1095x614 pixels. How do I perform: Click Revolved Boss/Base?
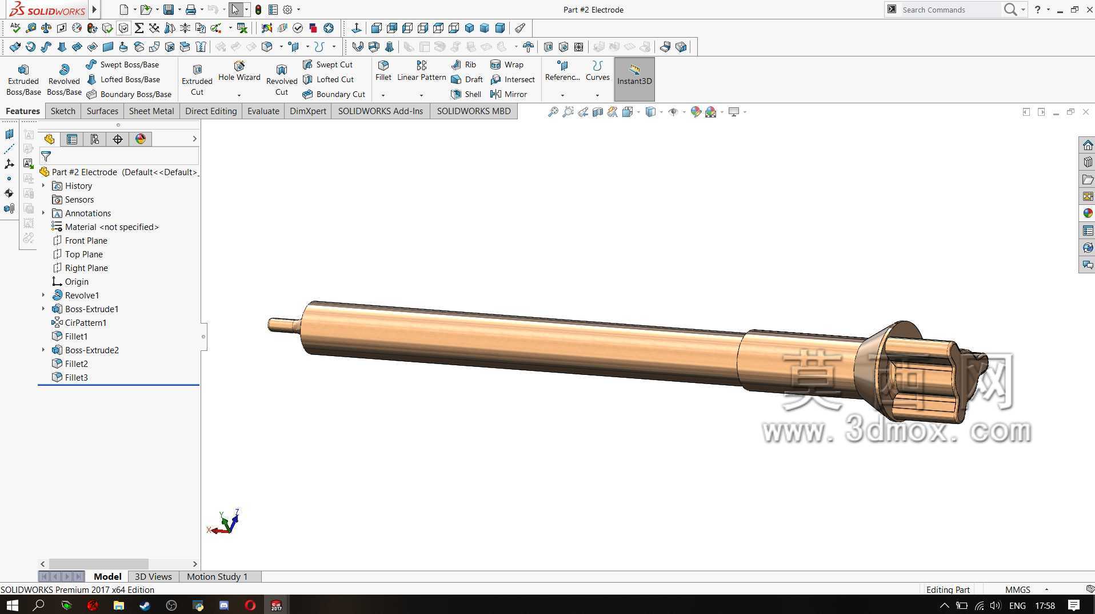tap(64, 79)
